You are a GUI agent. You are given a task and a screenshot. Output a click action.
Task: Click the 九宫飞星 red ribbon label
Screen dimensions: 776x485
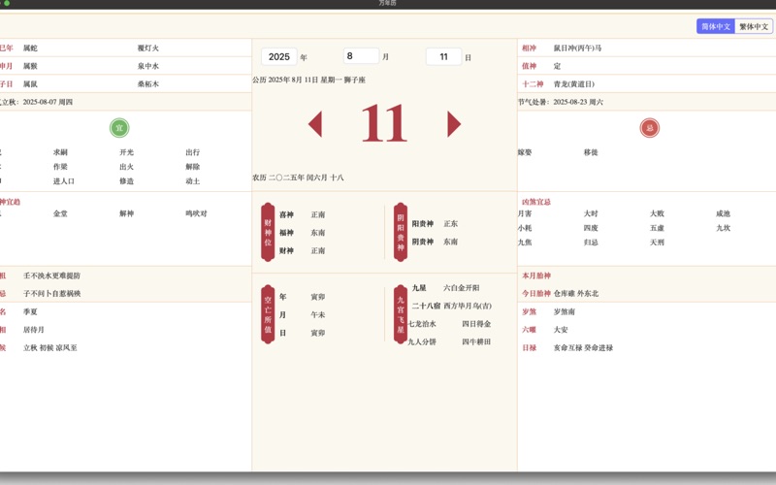point(401,314)
